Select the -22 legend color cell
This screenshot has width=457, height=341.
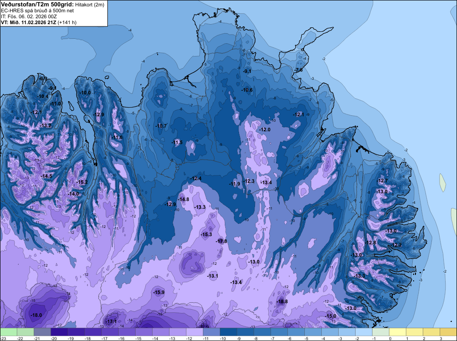pos(26,332)
